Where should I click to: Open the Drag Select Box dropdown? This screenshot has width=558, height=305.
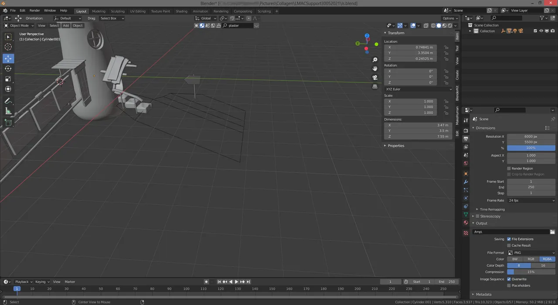click(x=112, y=18)
